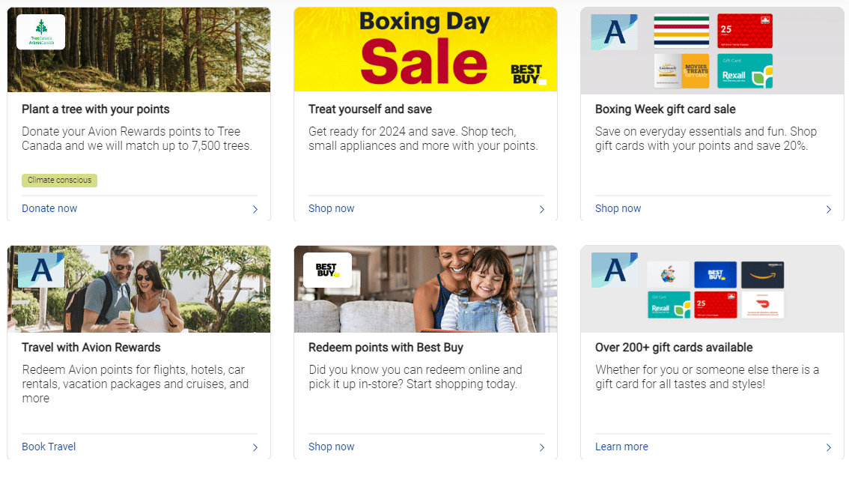849x481 pixels.
Task: Click the Avion logo on 200+ gift cards image
Action: pos(614,270)
